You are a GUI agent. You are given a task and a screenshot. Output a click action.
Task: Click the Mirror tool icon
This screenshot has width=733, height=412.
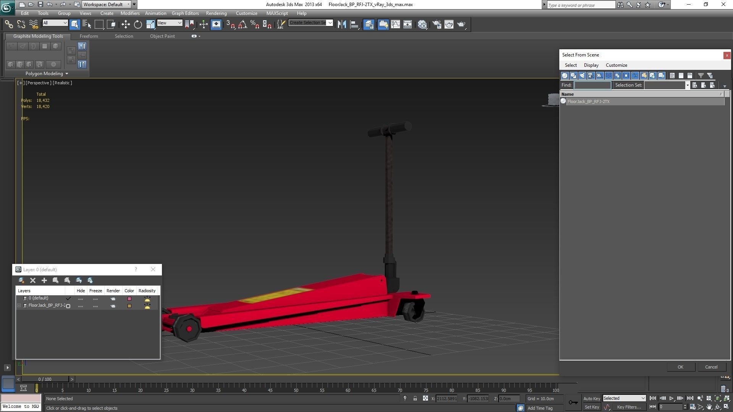tap(342, 24)
